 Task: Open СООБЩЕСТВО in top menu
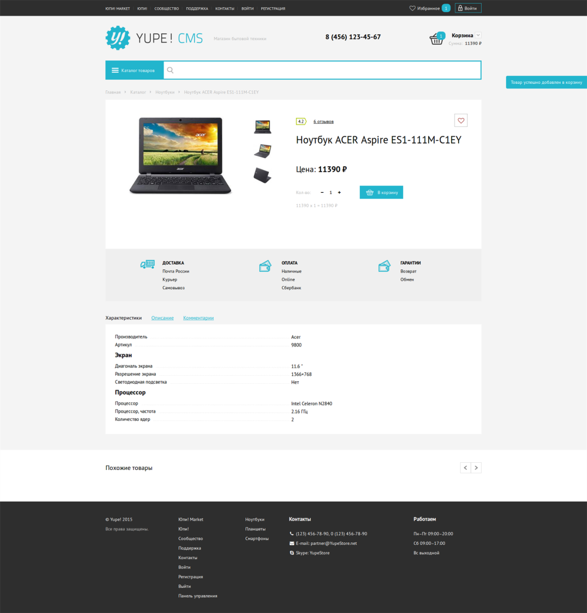[167, 8]
